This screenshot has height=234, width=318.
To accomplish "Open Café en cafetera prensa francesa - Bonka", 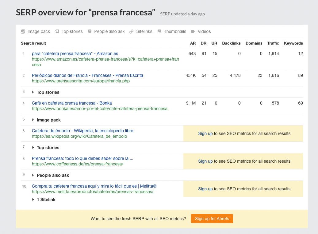I will click(72, 103).
